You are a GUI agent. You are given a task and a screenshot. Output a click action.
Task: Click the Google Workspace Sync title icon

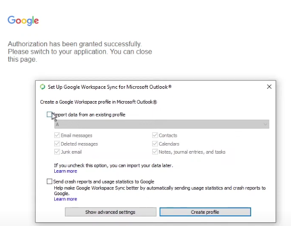(x=43, y=87)
